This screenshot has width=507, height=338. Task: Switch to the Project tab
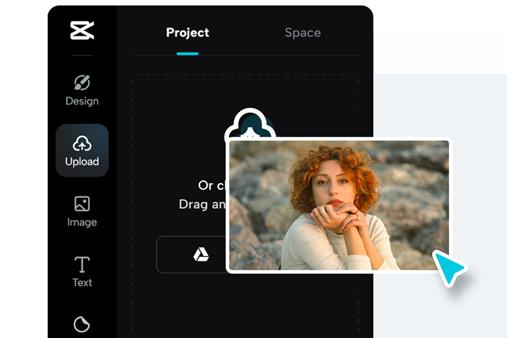pyautogui.click(x=188, y=33)
